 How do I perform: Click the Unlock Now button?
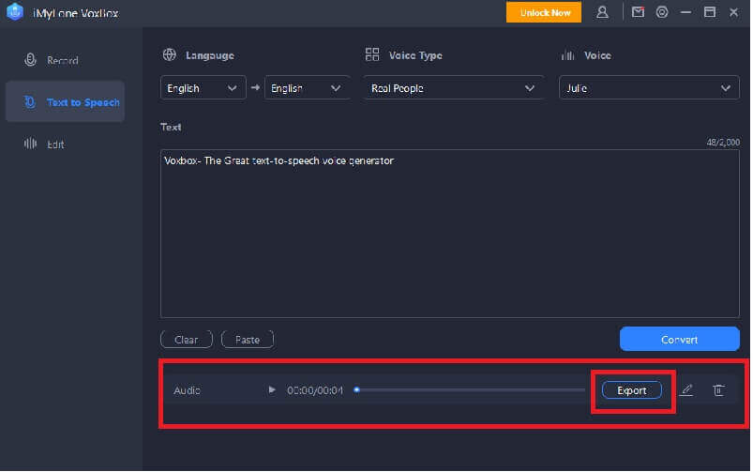point(544,12)
